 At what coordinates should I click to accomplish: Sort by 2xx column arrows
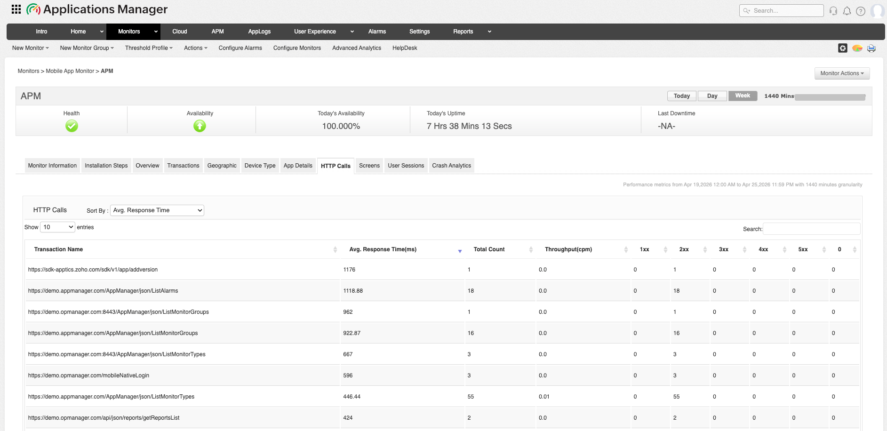click(705, 249)
